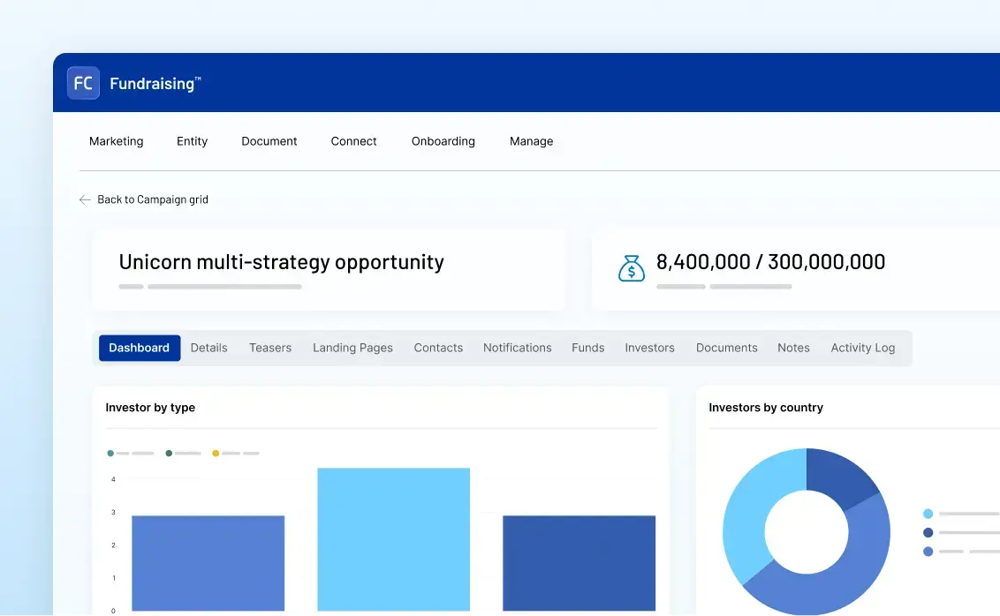The image size is (1000, 616).
Task: Open the Marketing menu
Action: tap(116, 141)
